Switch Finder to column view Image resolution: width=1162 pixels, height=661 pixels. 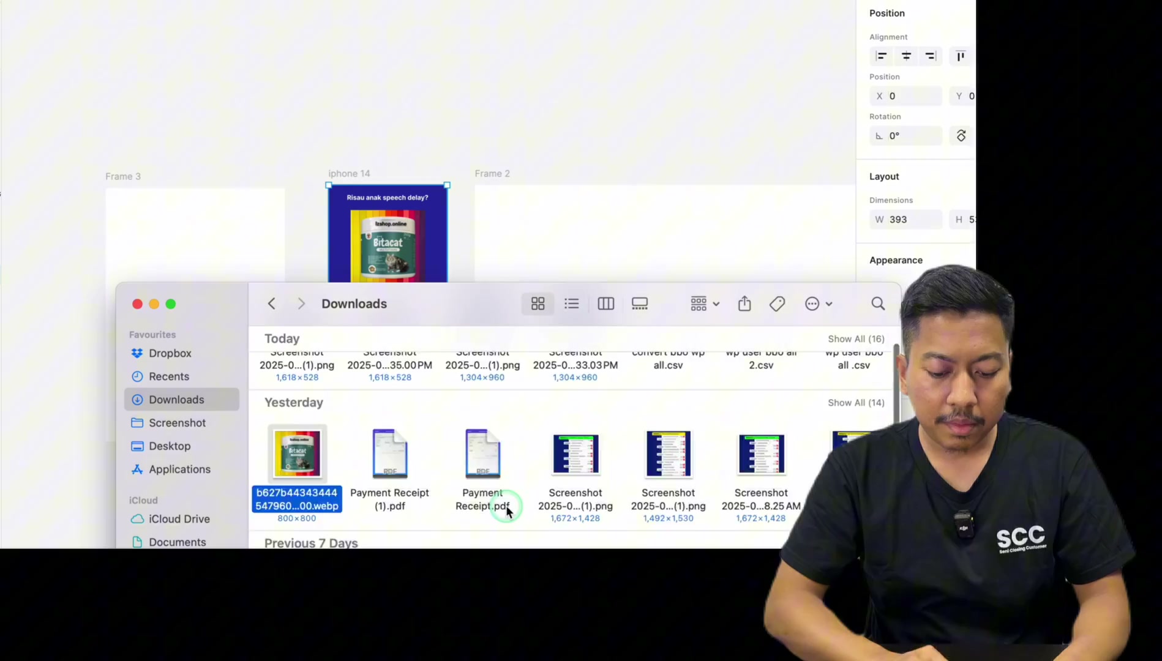click(605, 304)
